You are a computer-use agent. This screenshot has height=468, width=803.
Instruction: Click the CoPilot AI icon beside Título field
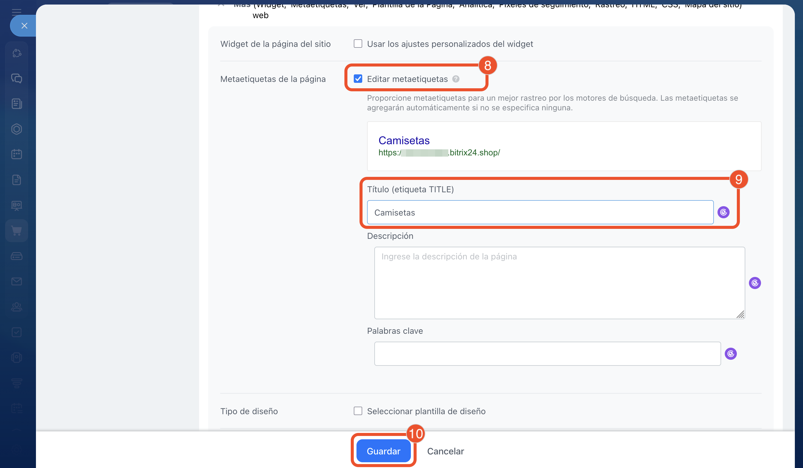(723, 212)
